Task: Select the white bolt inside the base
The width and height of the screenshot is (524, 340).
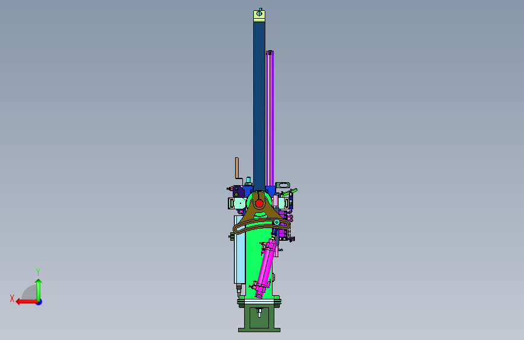Action: coord(259,313)
